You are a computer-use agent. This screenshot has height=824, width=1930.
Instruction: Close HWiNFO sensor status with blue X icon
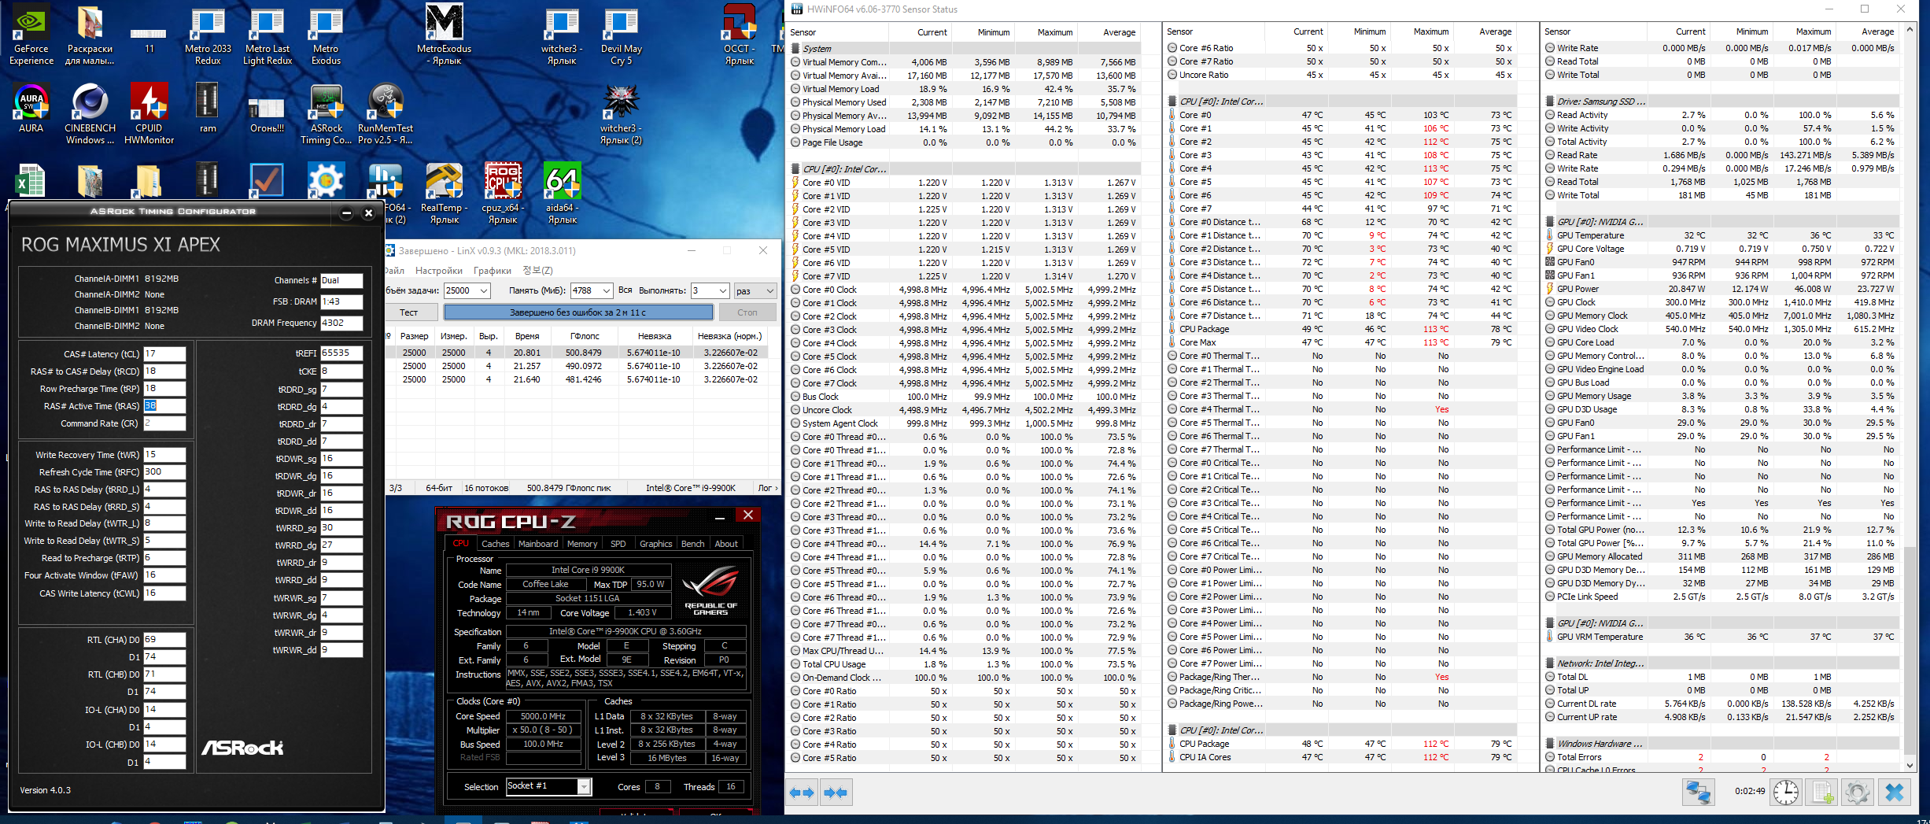click(1895, 793)
